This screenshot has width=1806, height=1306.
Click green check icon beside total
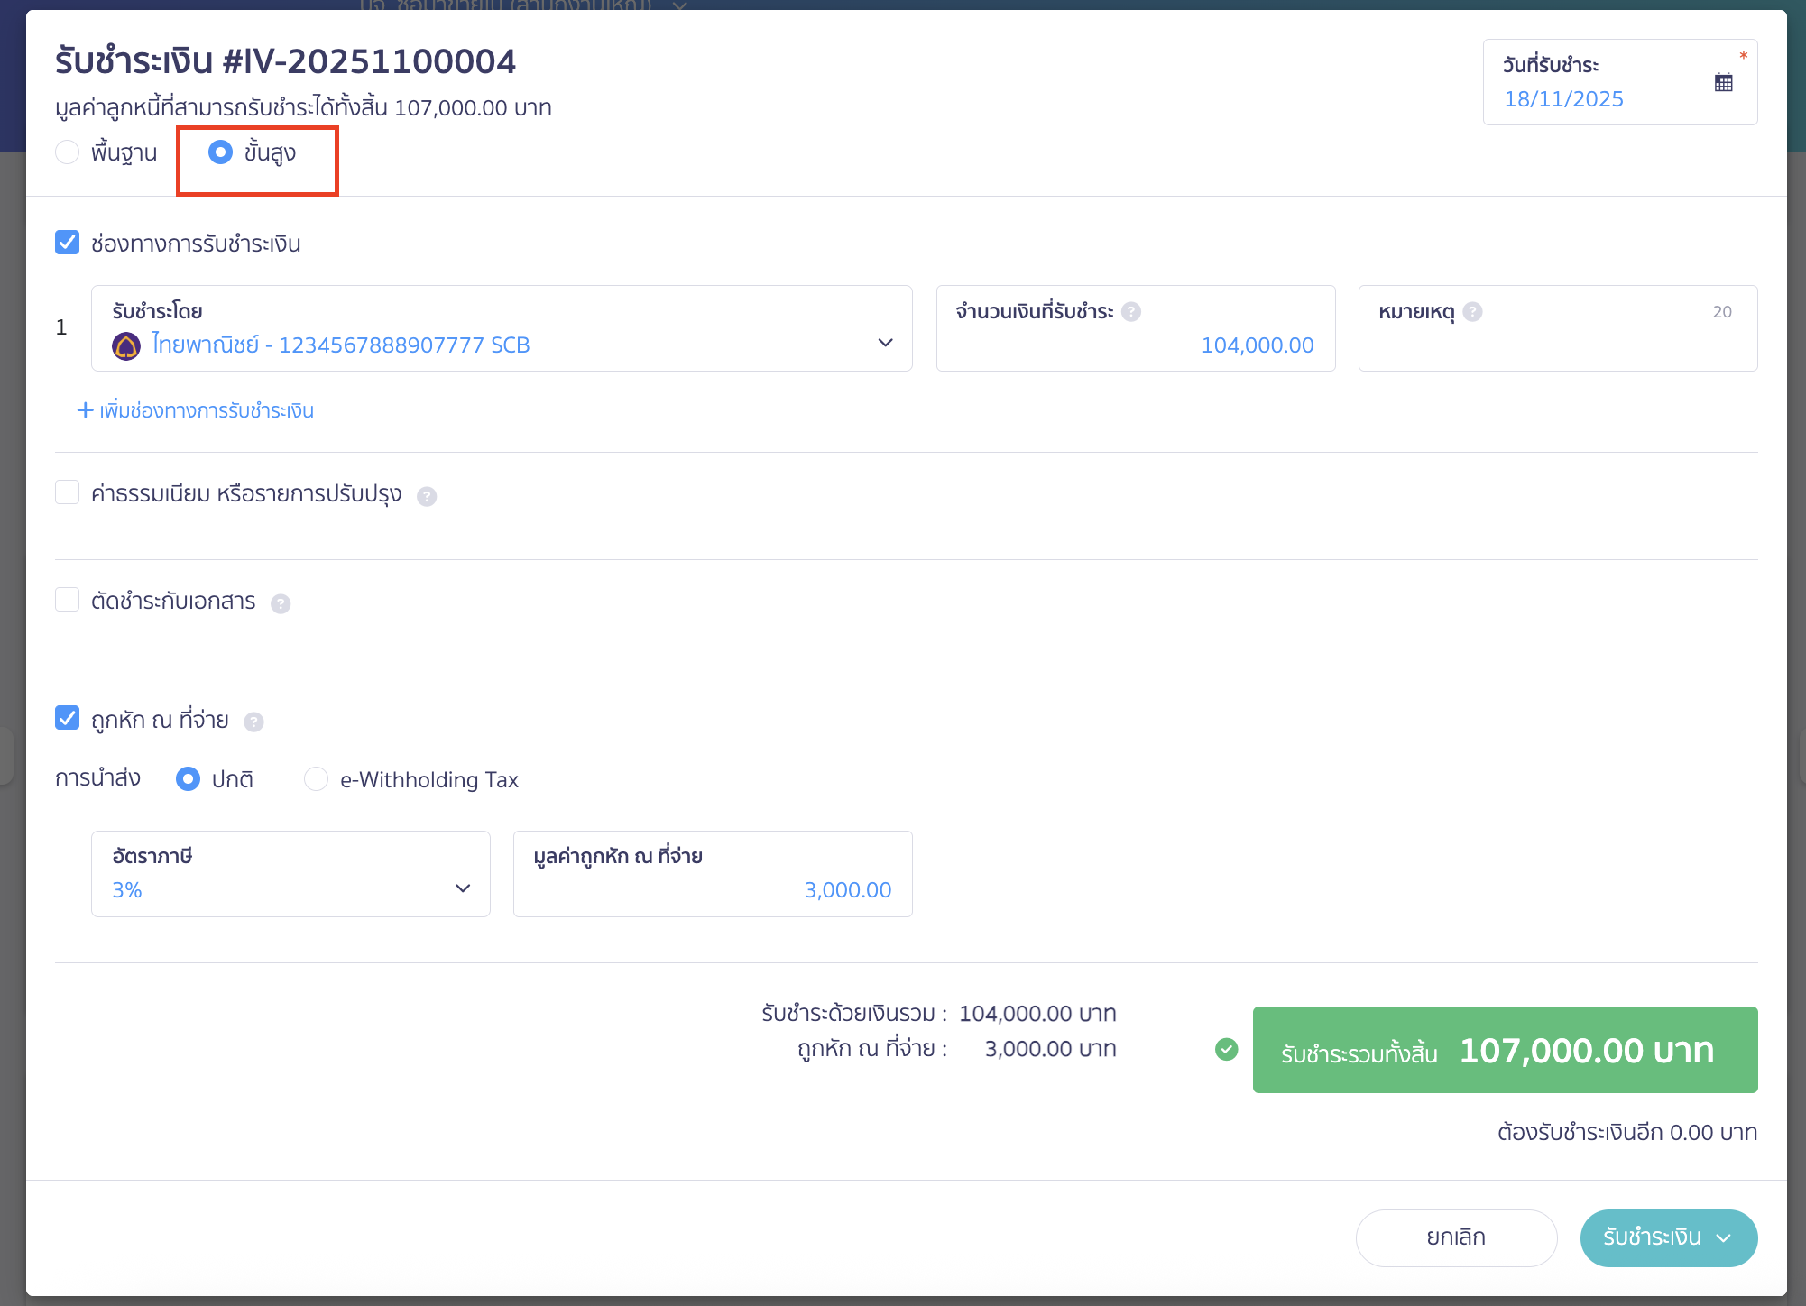[x=1226, y=1049]
